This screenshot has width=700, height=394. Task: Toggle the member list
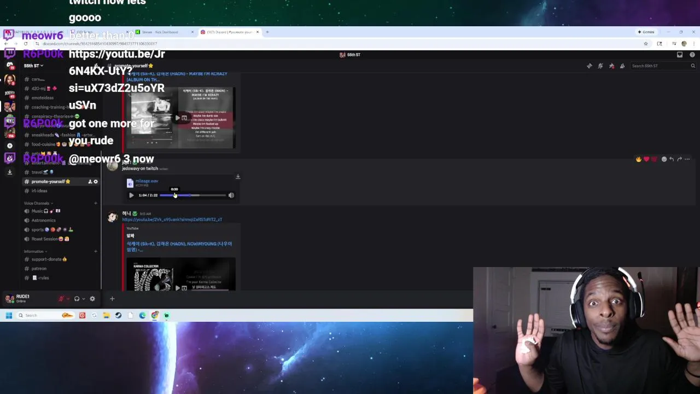[x=622, y=66]
